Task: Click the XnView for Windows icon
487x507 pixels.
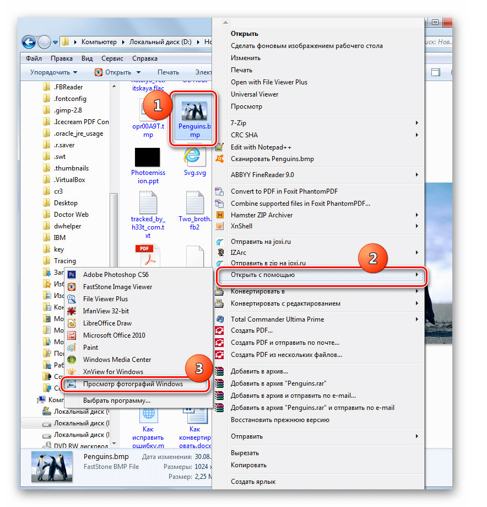Action: pos(72,371)
